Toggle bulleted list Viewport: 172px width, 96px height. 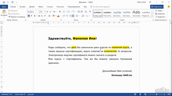pos(64,12)
